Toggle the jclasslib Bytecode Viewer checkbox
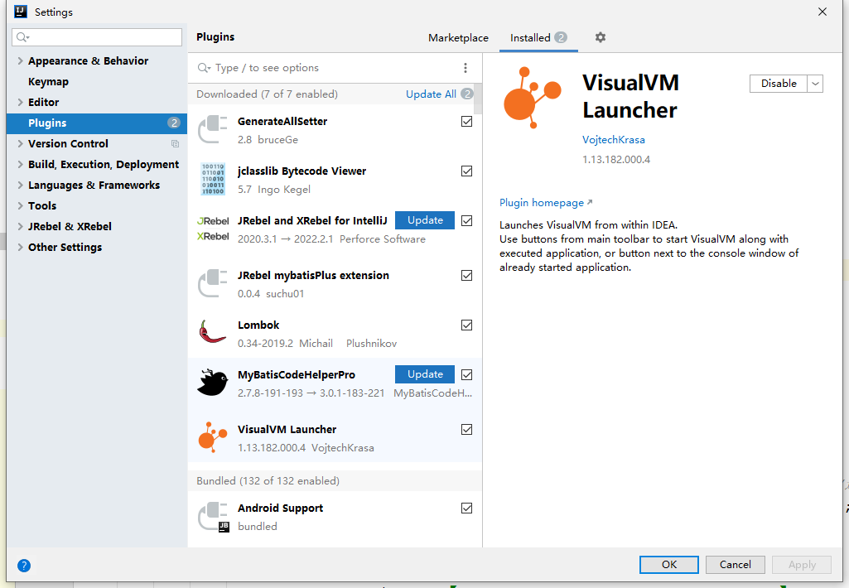The height and width of the screenshot is (588, 849). [466, 171]
